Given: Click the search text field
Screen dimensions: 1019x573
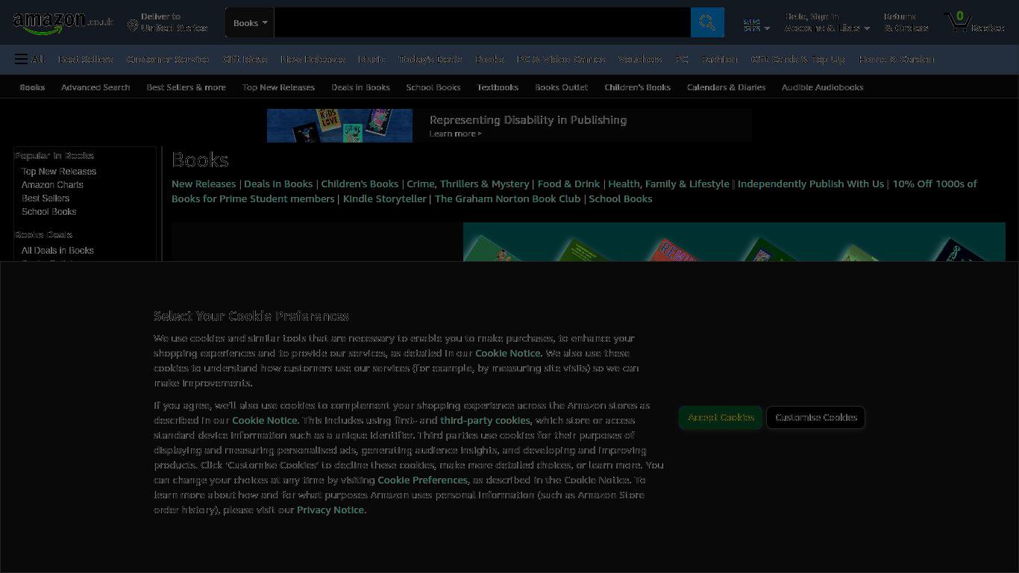Looking at the screenshot, I should [482, 22].
